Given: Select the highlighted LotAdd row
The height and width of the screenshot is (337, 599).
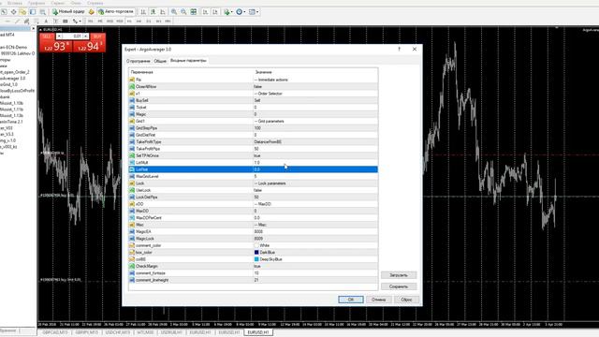Looking at the screenshot, I should click(254, 169).
